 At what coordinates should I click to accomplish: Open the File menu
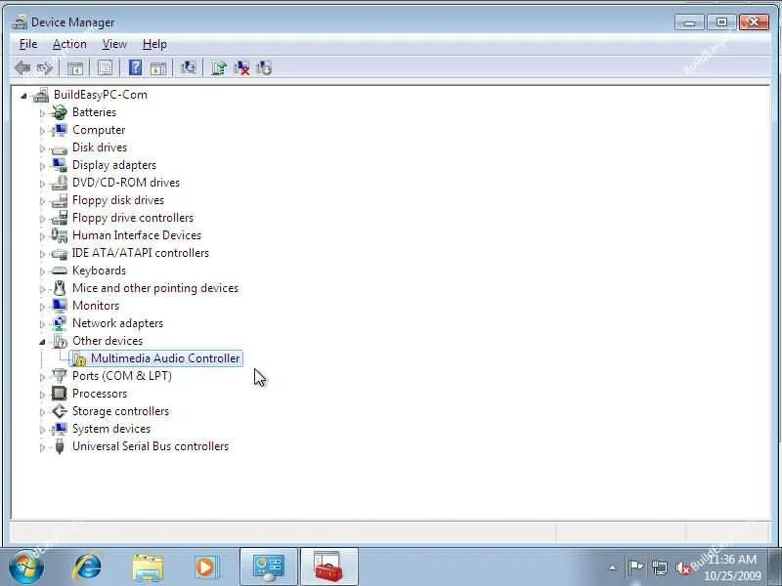(x=27, y=43)
